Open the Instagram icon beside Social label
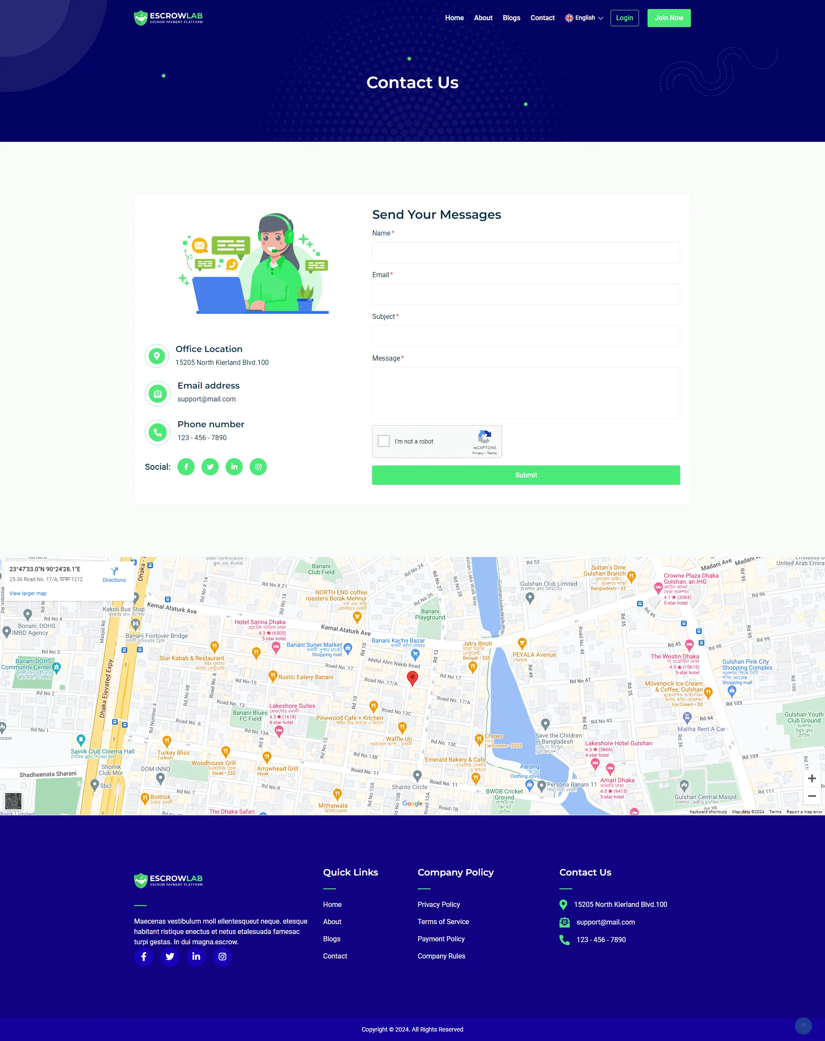Image resolution: width=825 pixels, height=1041 pixels. 258,467
